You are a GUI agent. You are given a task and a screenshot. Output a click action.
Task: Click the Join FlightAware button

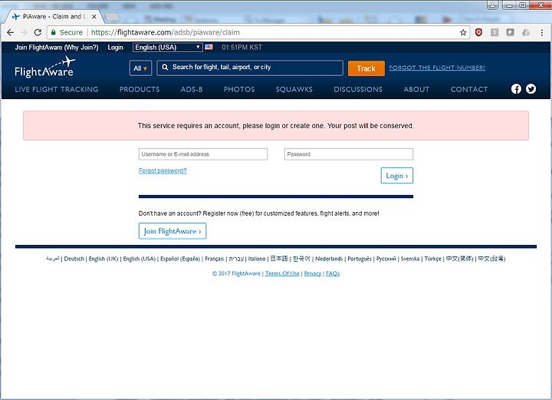pyautogui.click(x=172, y=231)
